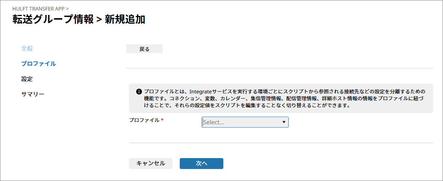Focus the Select... placeholder text
This screenshot has width=443, height=181.
point(214,122)
